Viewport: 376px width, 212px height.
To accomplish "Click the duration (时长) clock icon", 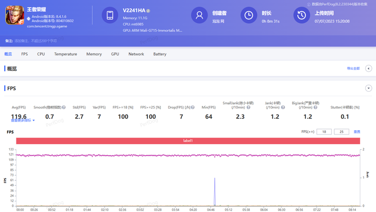I will click(x=248, y=15).
